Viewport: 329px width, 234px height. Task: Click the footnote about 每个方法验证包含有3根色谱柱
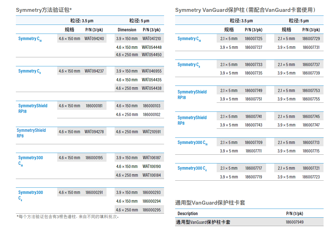68,216
